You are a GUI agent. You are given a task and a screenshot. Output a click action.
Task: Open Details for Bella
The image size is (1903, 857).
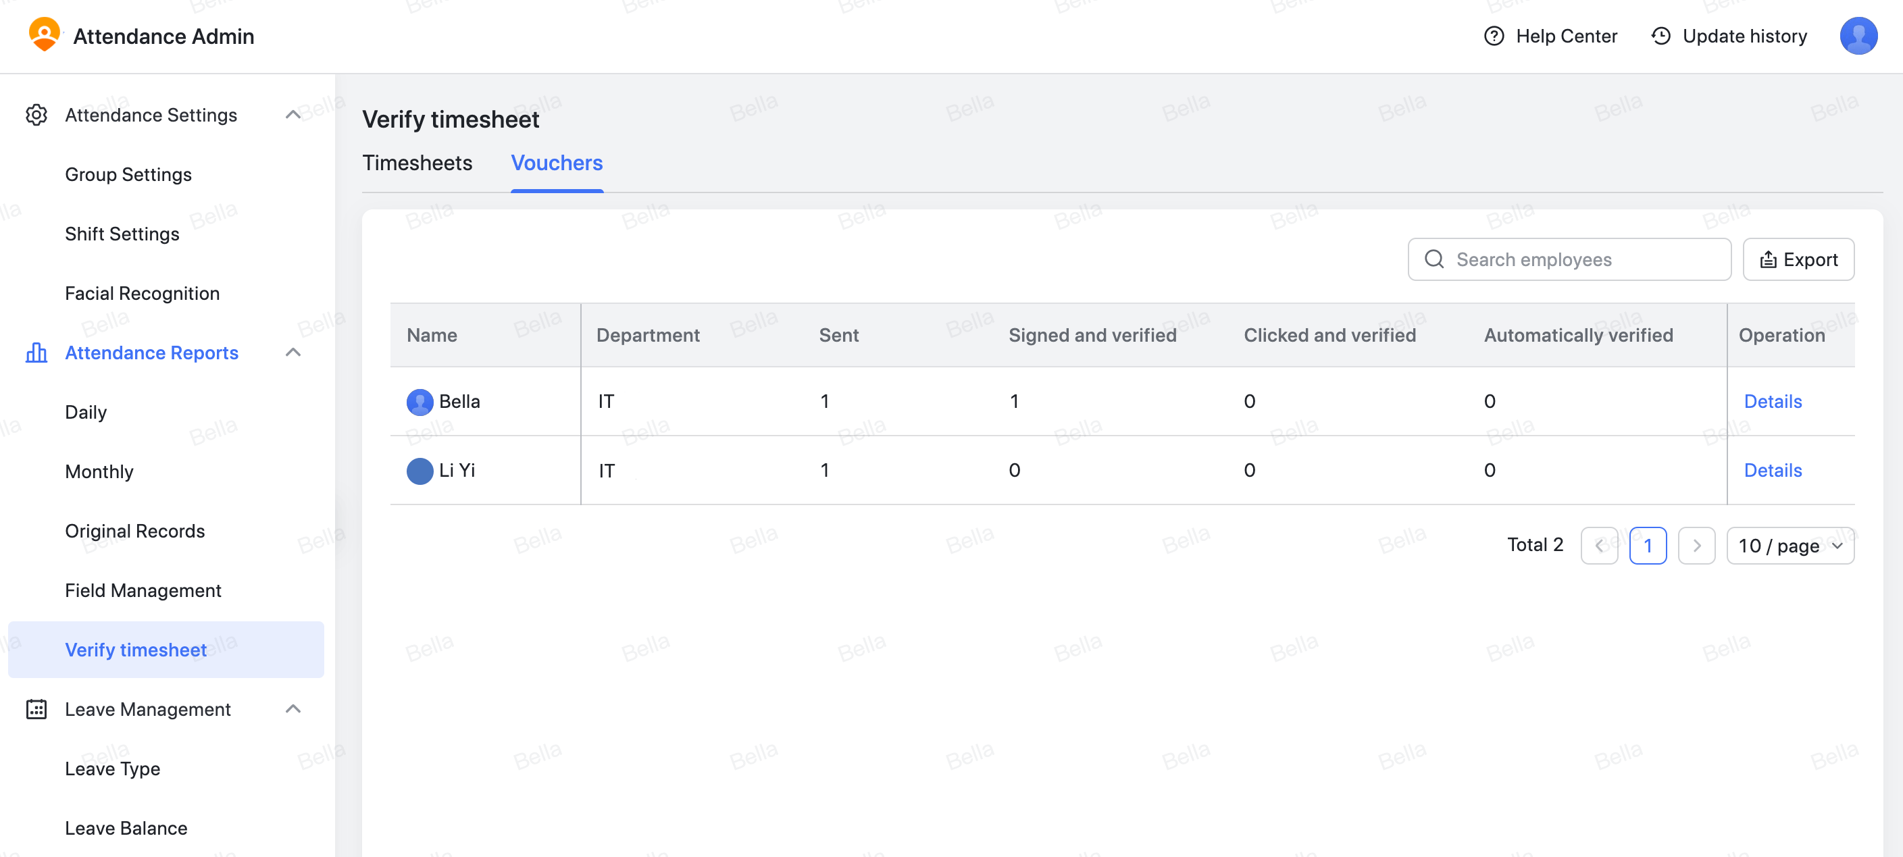click(1772, 402)
